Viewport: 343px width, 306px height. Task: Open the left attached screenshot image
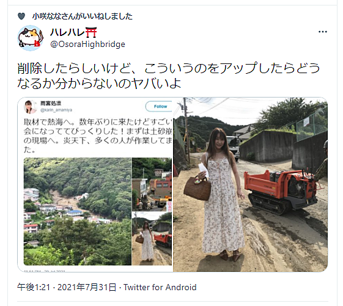tap(95, 185)
